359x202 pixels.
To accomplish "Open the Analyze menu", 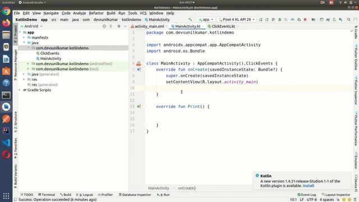I will [80, 13].
